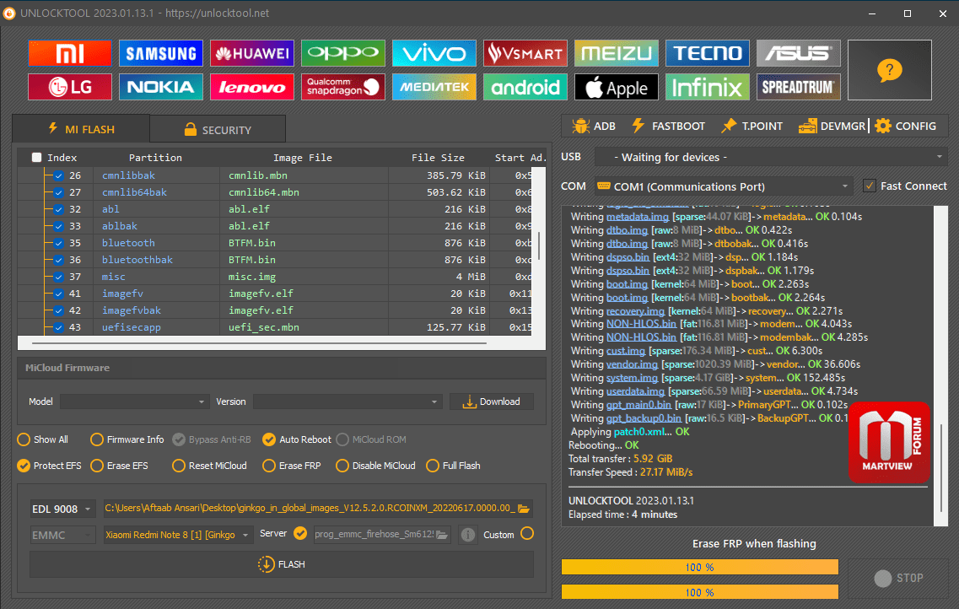
Task: Choose the Nokia brand tile
Action: (161, 87)
